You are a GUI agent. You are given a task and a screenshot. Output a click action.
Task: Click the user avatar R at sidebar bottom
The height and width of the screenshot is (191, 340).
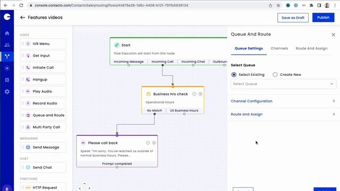coord(7,188)
